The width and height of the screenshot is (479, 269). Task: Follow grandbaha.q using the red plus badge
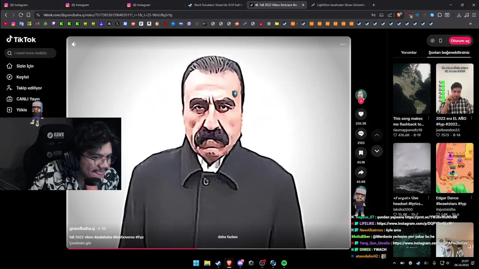click(x=361, y=101)
